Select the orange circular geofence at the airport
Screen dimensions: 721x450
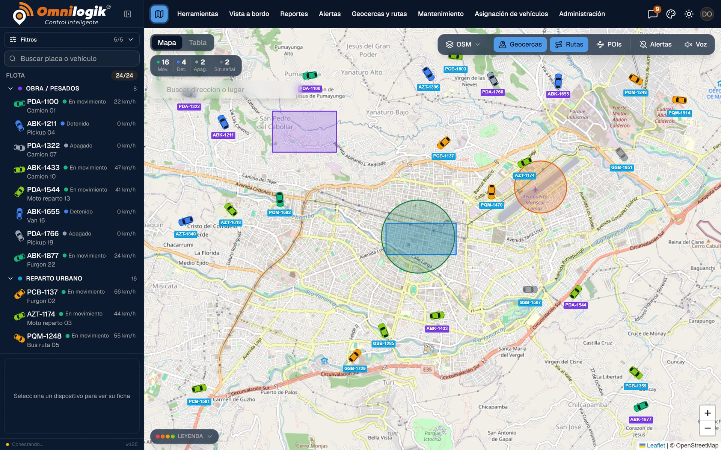click(x=540, y=187)
